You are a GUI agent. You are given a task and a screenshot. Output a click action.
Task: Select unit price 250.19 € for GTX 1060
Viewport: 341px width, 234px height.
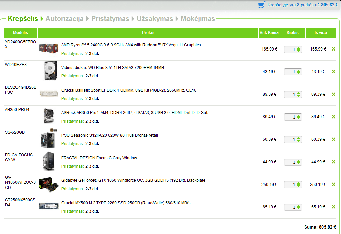pyautogui.click(x=269, y=185)
